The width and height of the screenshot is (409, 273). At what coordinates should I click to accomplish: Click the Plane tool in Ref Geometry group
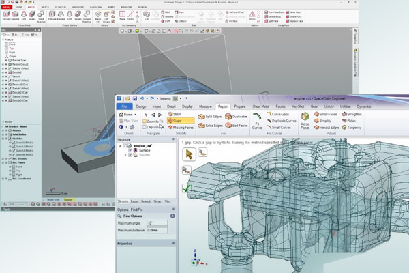point(122,16)
